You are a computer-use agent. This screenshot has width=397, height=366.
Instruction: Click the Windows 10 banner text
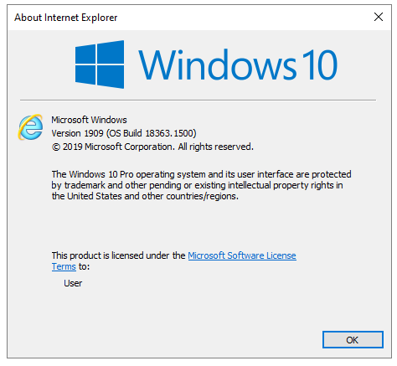238,64
